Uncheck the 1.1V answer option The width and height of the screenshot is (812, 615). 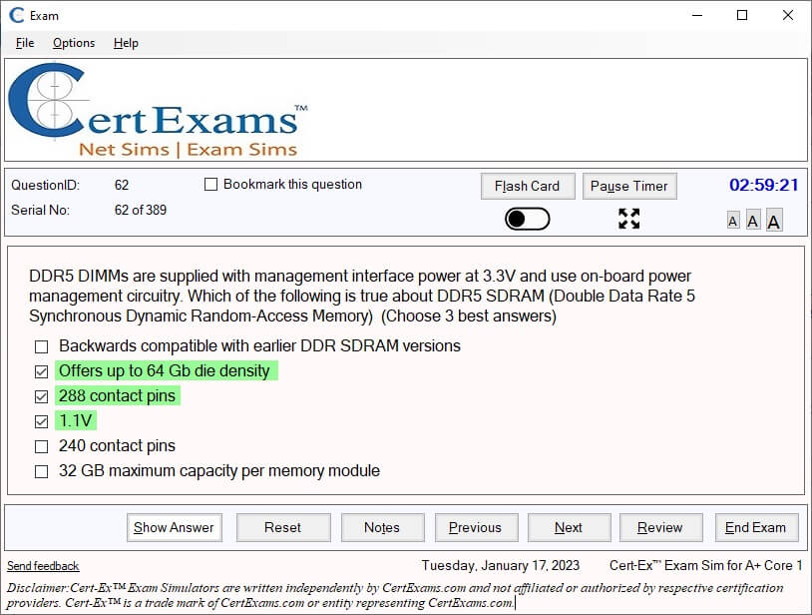pos(41,421)
